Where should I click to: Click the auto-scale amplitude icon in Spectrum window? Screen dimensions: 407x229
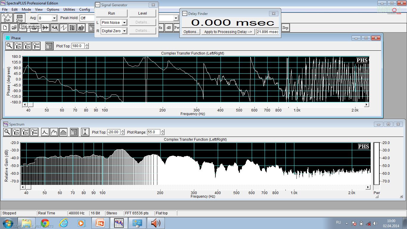pos(85,132)
